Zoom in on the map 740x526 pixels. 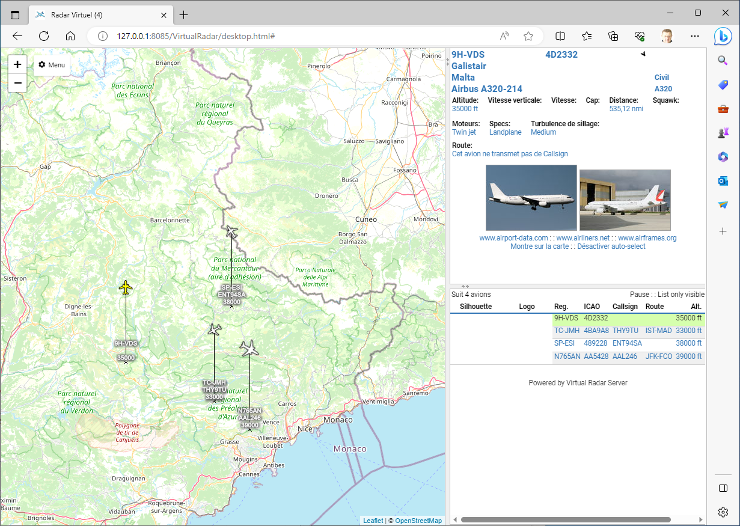pyautogui.click(x=17, y=64)
